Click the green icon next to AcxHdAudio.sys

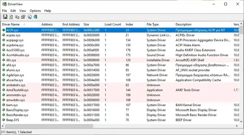pyautogui.click(x=3, y=55)
